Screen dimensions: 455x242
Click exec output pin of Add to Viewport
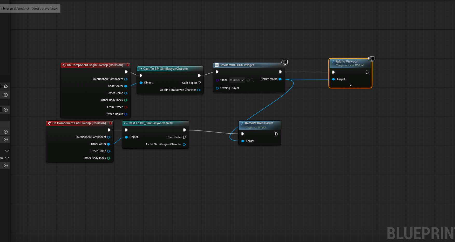[x=367, y=72]
